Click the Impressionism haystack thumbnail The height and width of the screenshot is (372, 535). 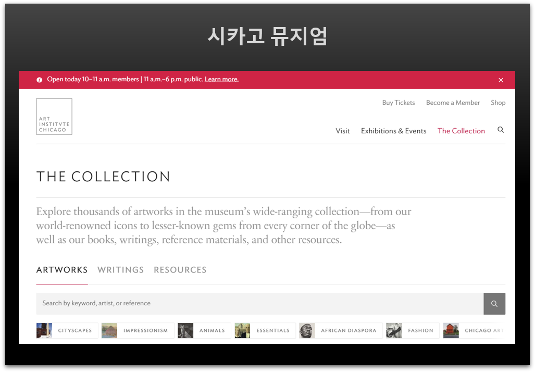pos(109,330)
